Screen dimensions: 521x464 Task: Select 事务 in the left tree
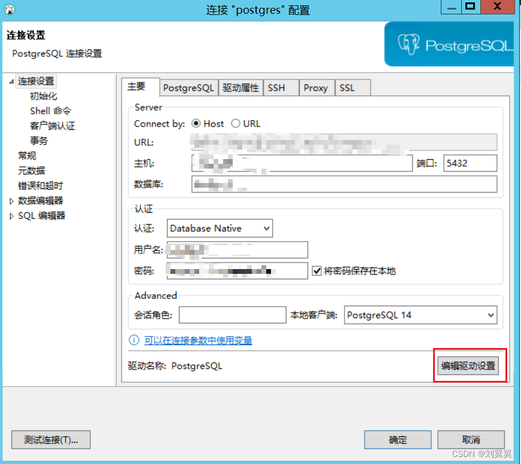(39, 141)
